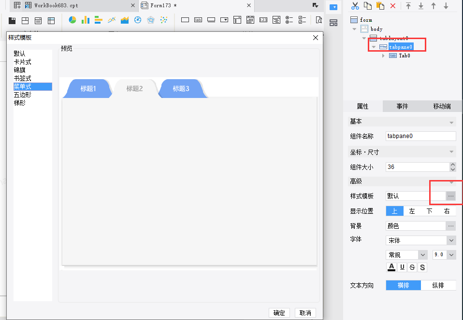Click the 确定 button

coord(279,313)
